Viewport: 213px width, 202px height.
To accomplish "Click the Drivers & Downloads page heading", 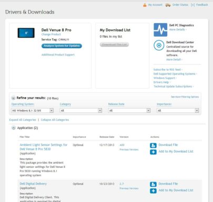I will click(30, 12).
